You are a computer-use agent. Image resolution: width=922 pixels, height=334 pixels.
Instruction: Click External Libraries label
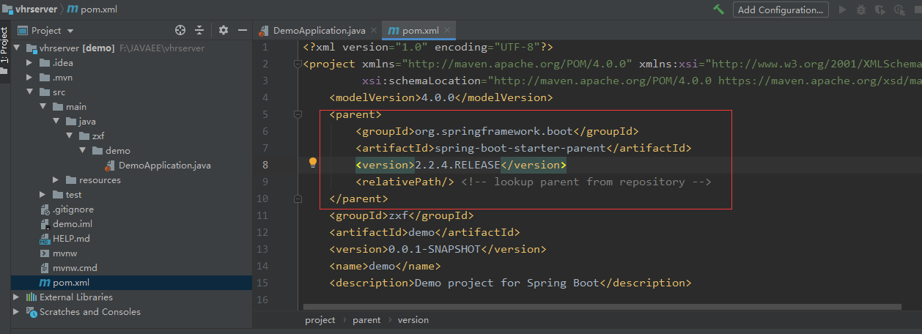[76, 297]
